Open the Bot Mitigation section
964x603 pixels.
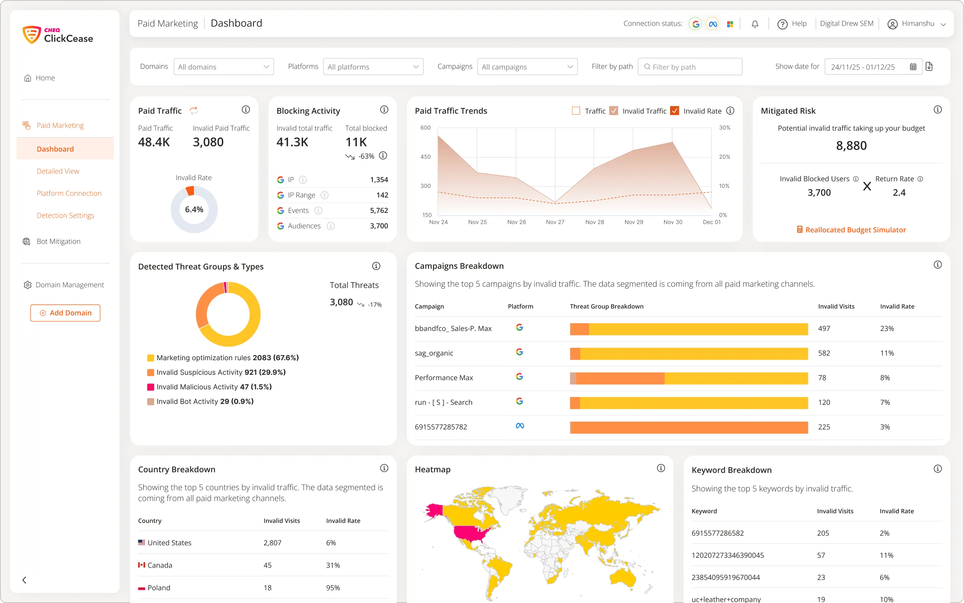58,241
